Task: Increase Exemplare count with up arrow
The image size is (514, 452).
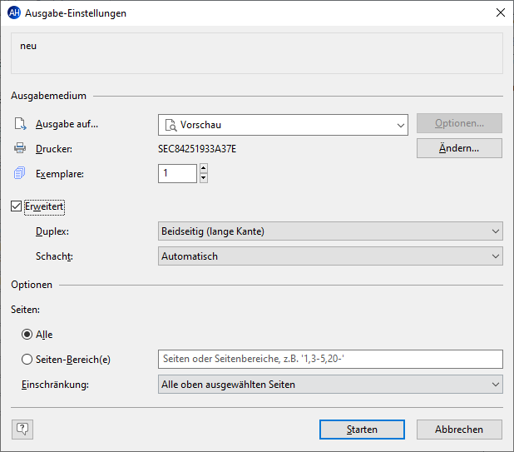Action: coord(204,169)
